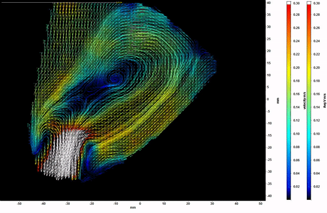
Task: Click 0.16 tick on velocity color bar
Action: (x=296, y=94)
